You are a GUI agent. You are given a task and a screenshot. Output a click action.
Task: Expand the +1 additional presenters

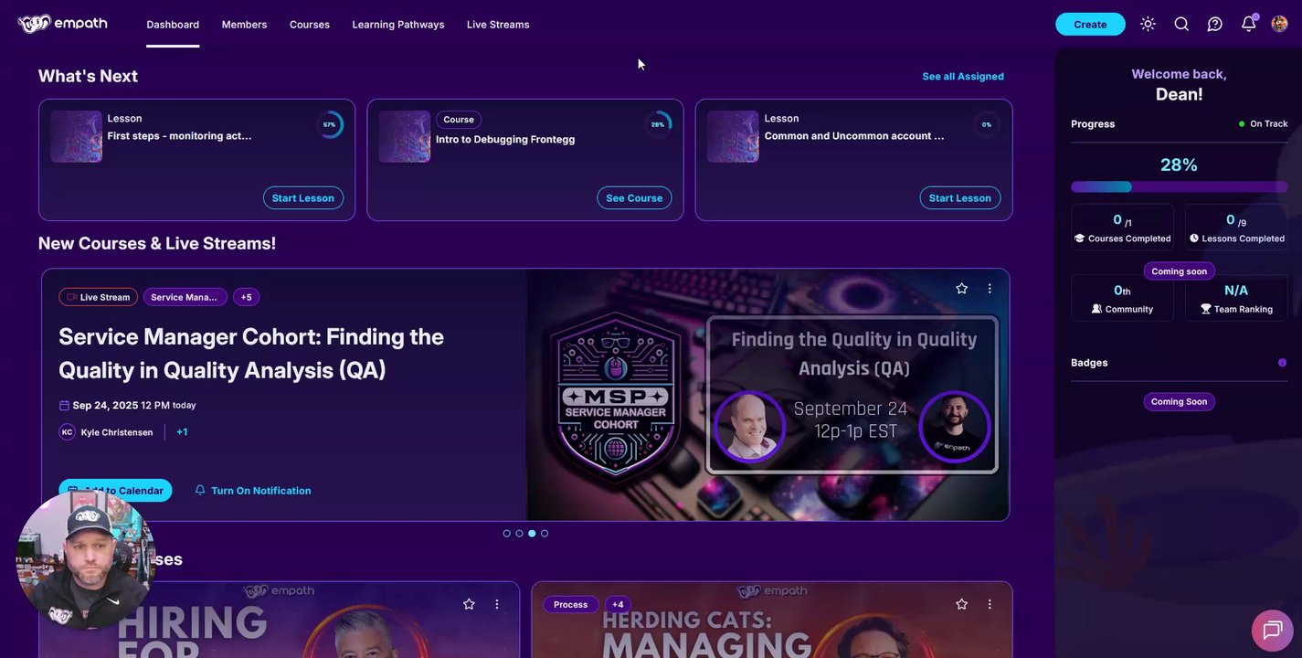click(182, 432)
